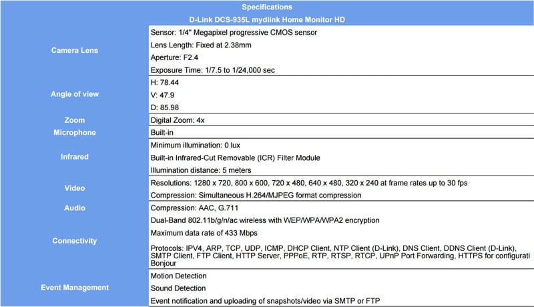Click the 'Infrared' row label
The width and height of the screenshot is (534, 307).
coord(75,157)
